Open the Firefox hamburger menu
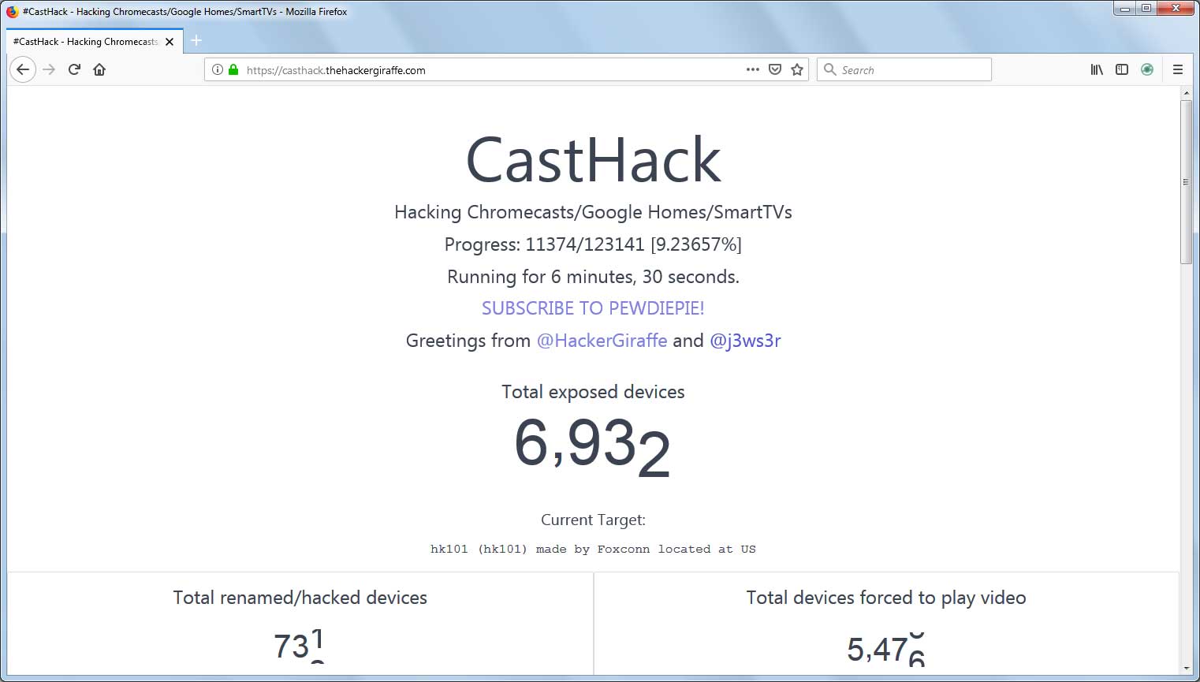This screenshot has height=682, width=1200. click(1178, 69)
